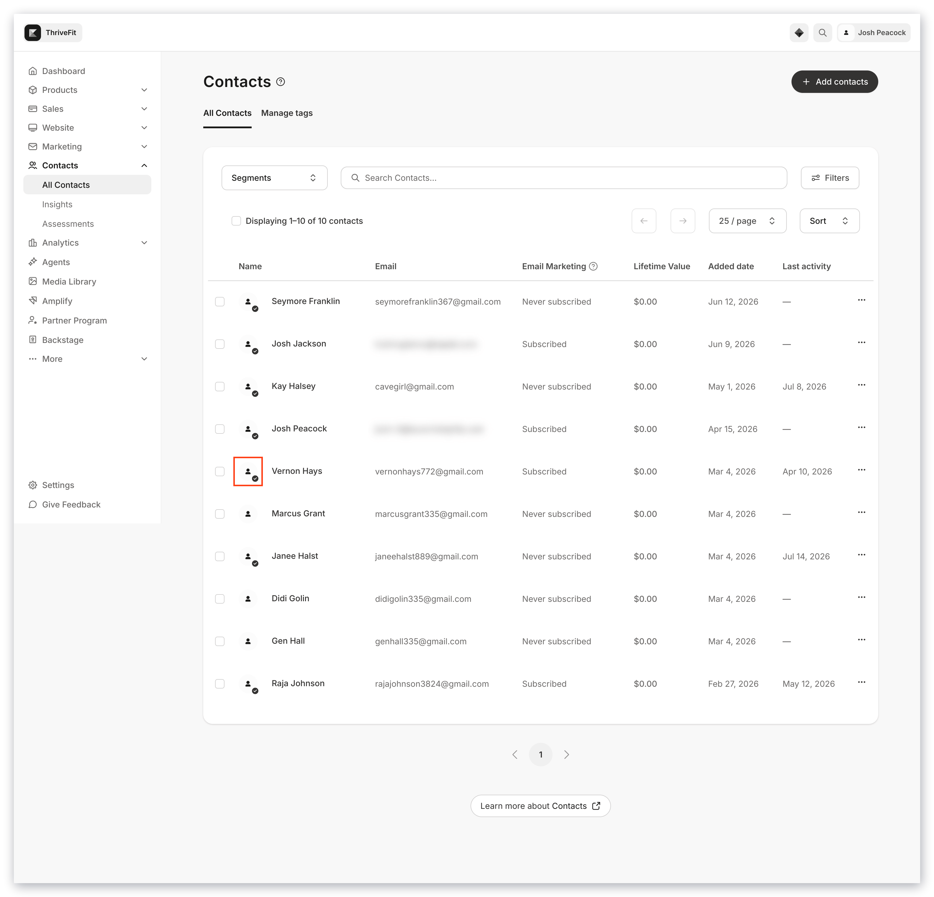This screenshot has width=934, height=897.
Task: Switch to the Manage tags tab
Action: point(287,113)
